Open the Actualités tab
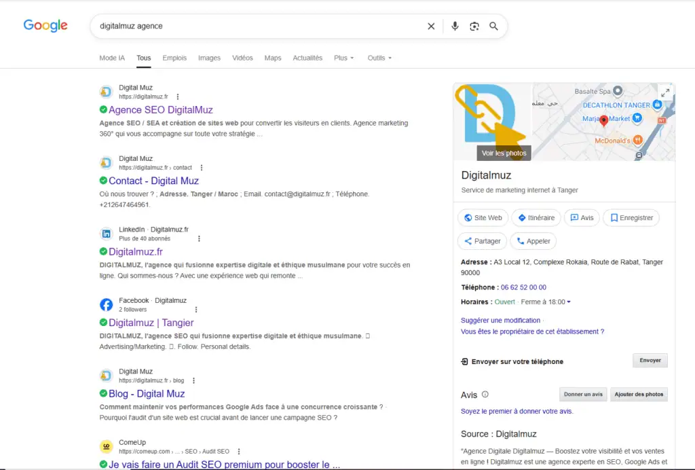 tap(307, 58)
